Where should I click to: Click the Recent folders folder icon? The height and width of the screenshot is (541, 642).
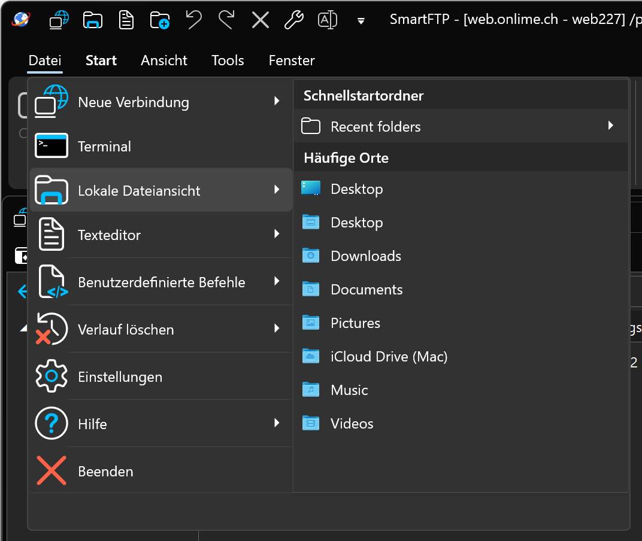(311, 126)
